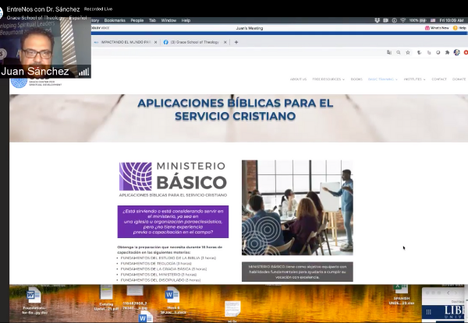Open a new browser tab with plus
Image resolution: width=468 pixels, height=323 pixels.
pyautogui.click(x=236, y=42)
